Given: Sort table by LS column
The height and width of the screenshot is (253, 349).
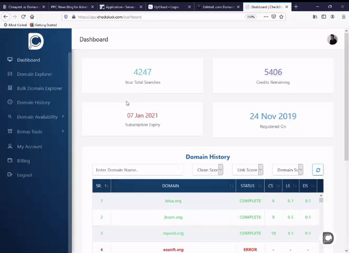Looking at the screenshot, I should point(291,186).
